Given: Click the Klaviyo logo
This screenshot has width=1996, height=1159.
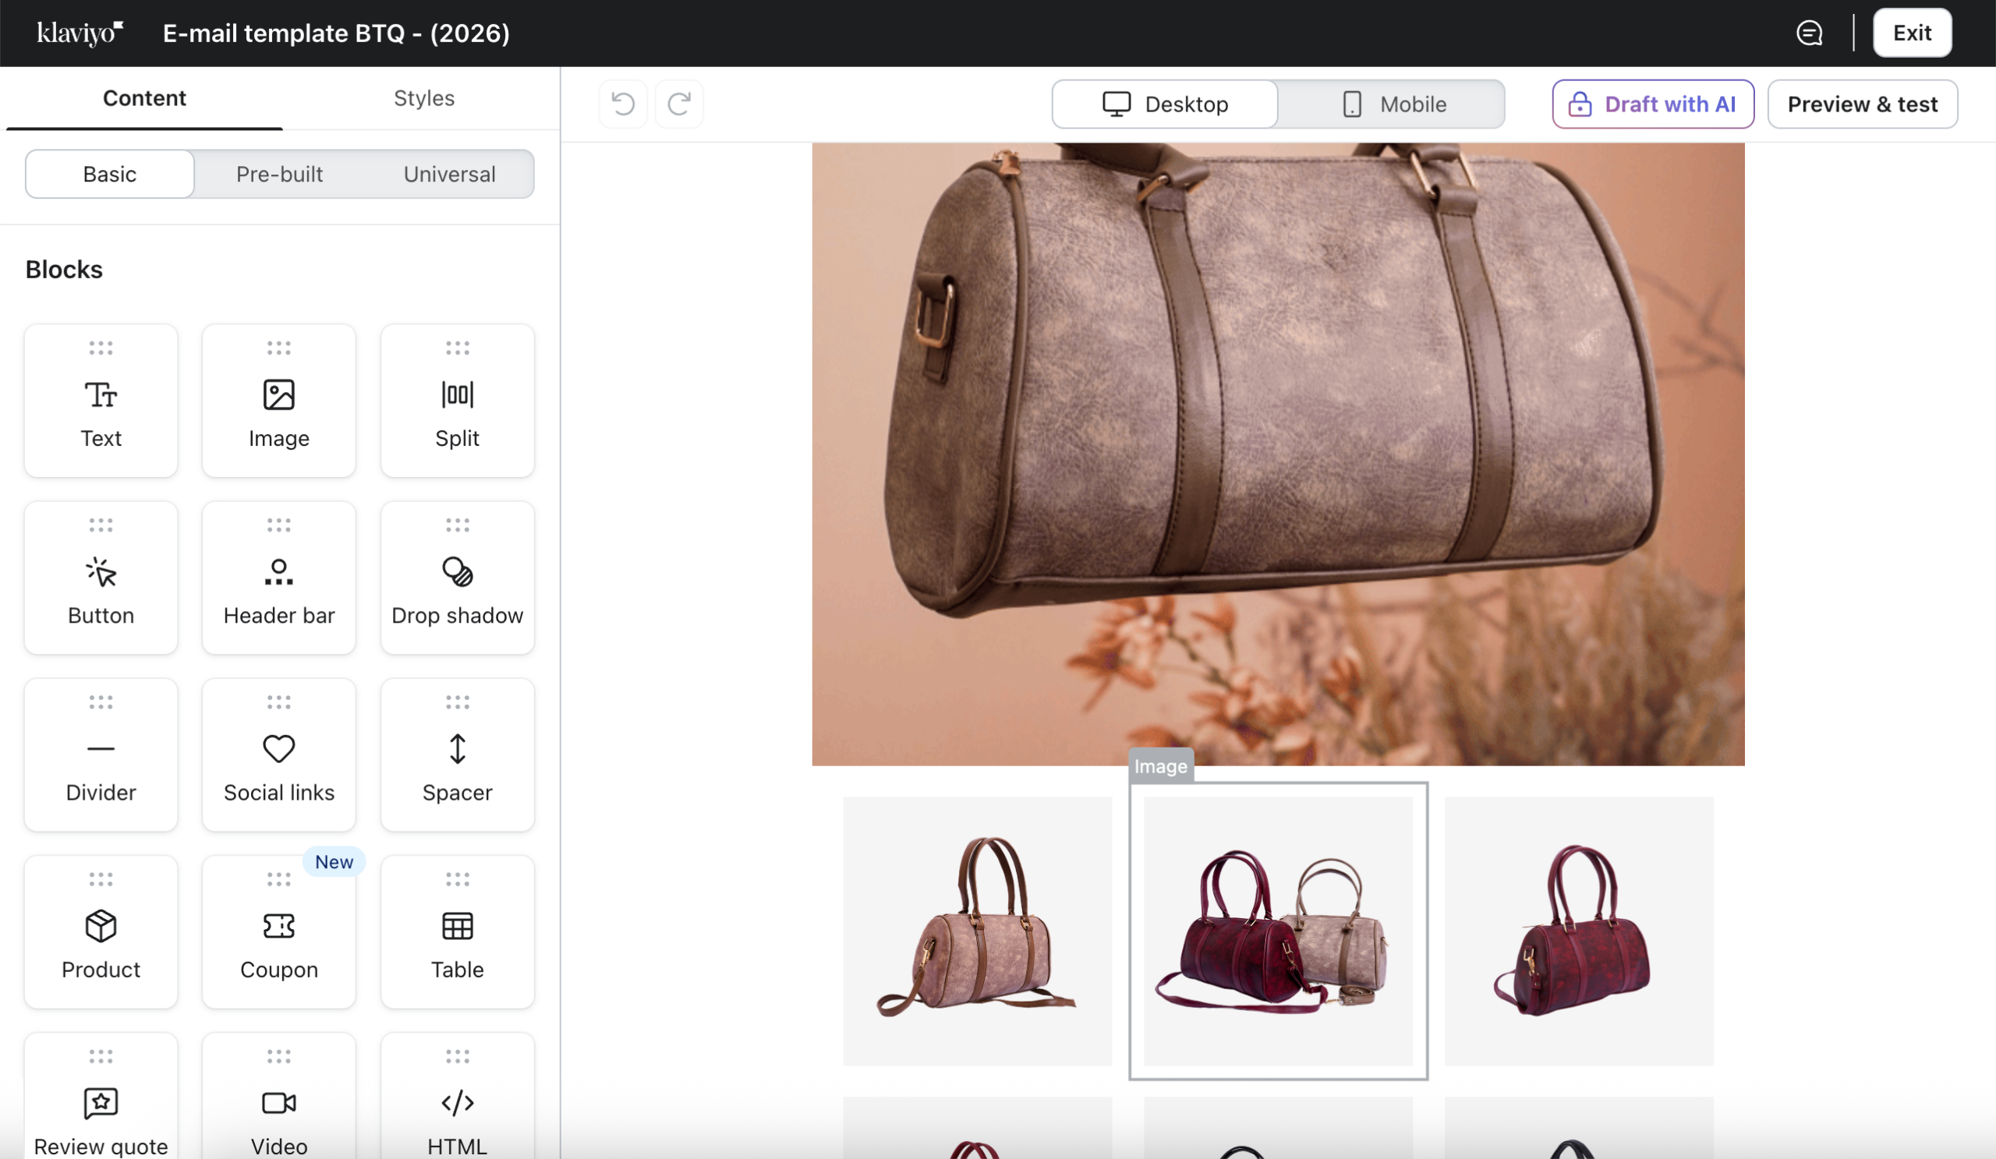Looking at the screenshot, I should [80, 34].
